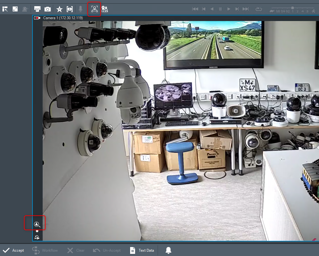Viewport: 319px width, 256px height.
Task: Click the fast runner speed icon
Action: 313,11
